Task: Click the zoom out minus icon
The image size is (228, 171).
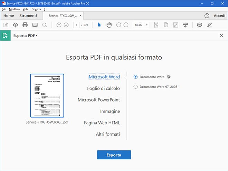Action: [x=119, y=25]
